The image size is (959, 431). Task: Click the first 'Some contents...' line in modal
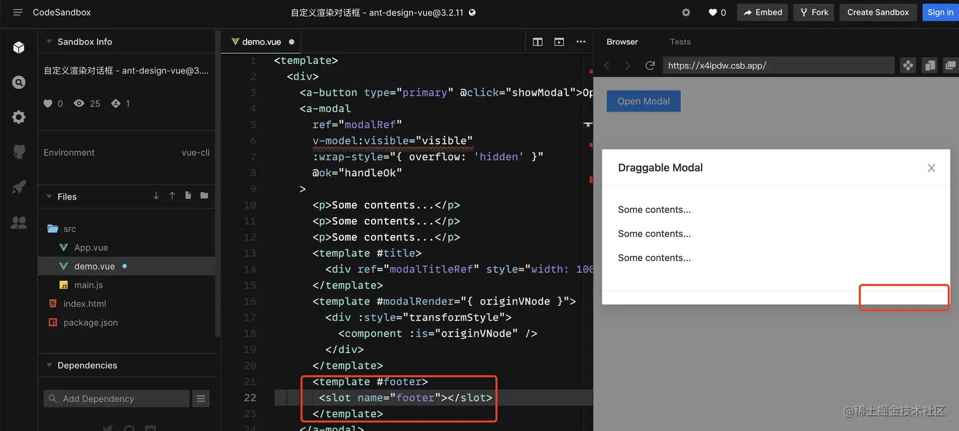tap(655, 210)
